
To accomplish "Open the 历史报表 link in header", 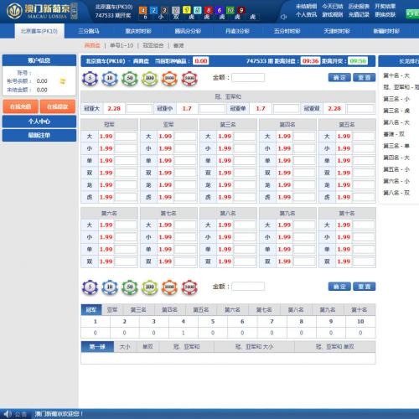I will tap(359, 7).
